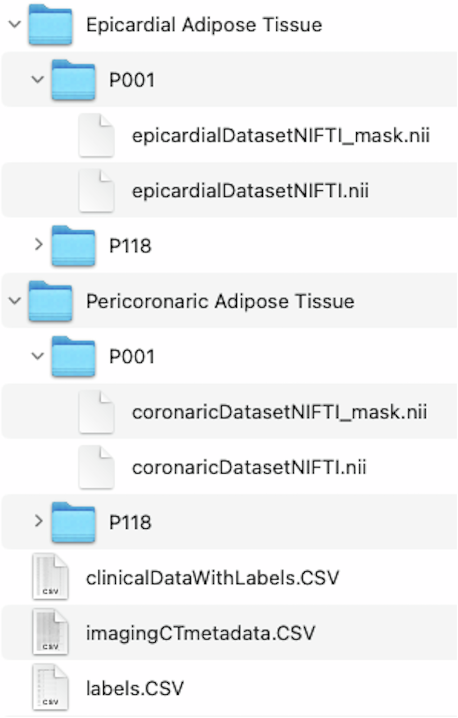Click the Epicardial Adipose Tissue folder icon
This screenshot has height=718, width=458.
50,25
